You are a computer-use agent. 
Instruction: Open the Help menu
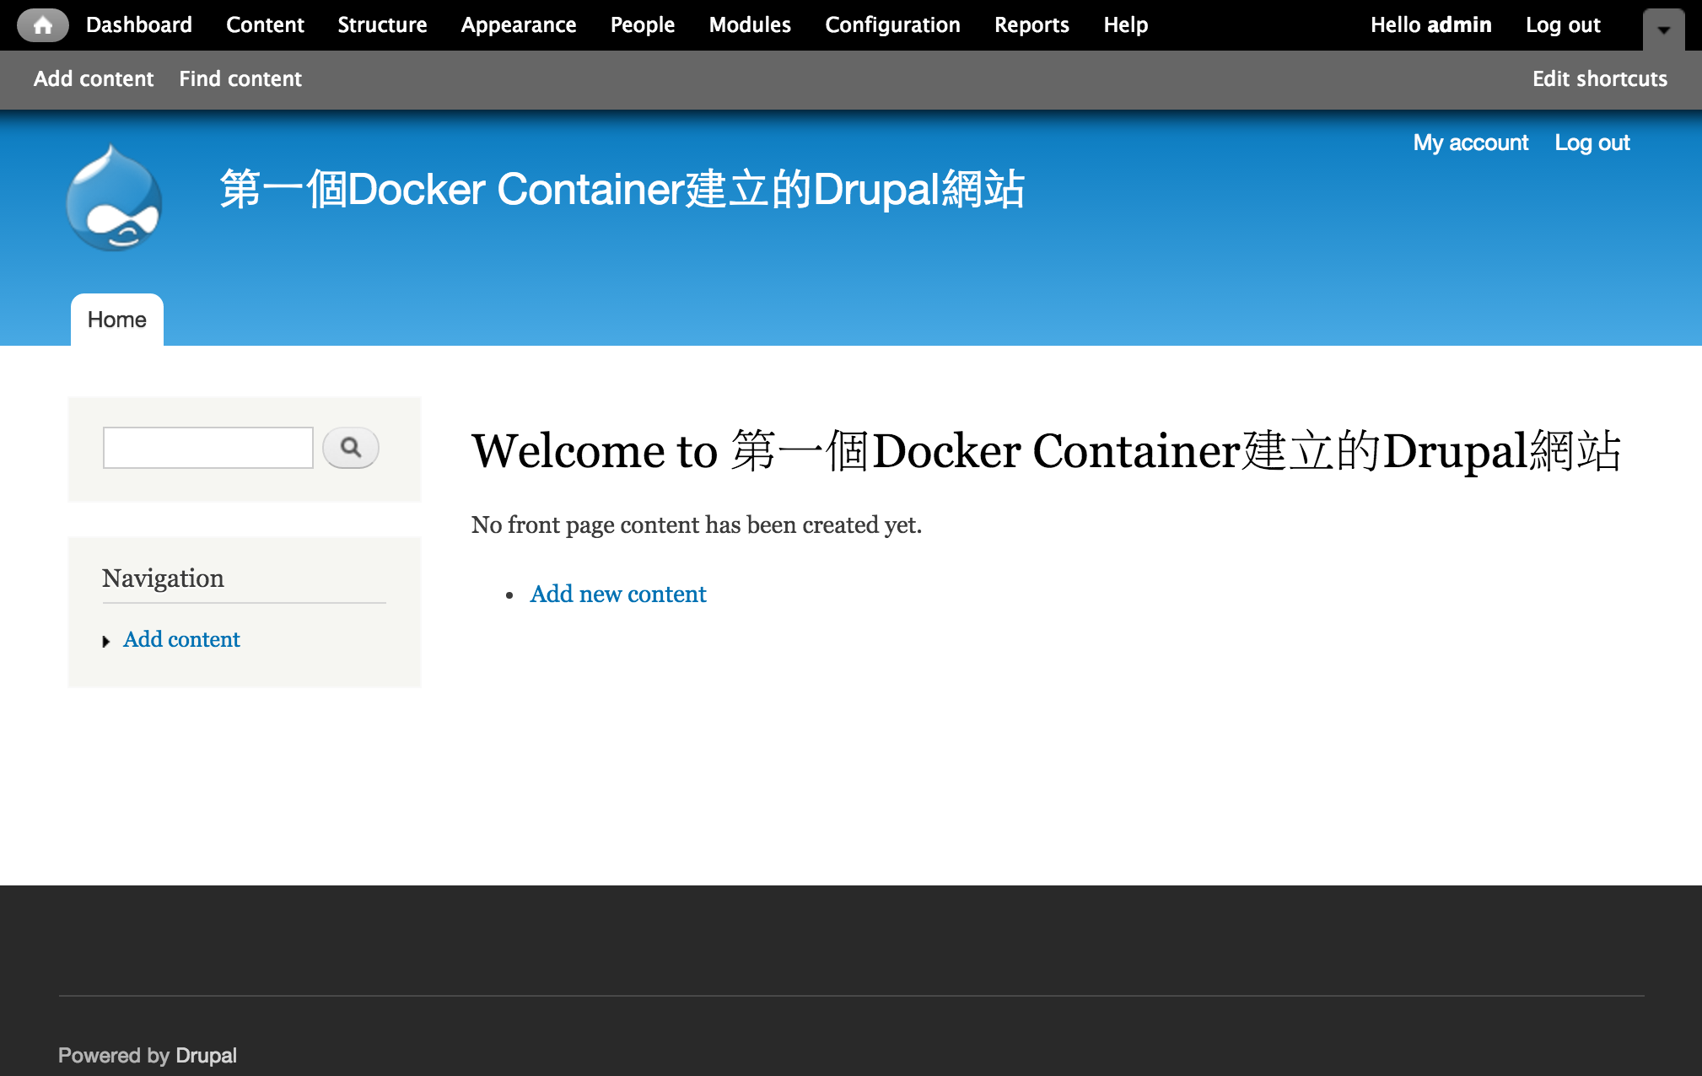[1126, 25]
